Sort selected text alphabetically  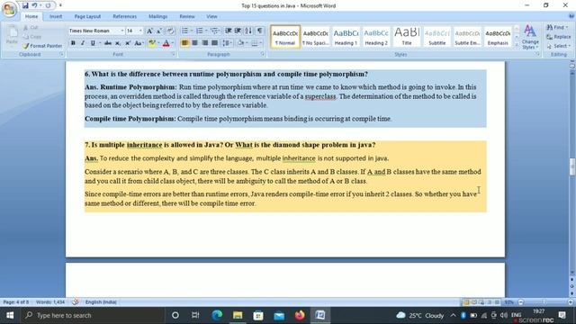click(x=248, y=31)
